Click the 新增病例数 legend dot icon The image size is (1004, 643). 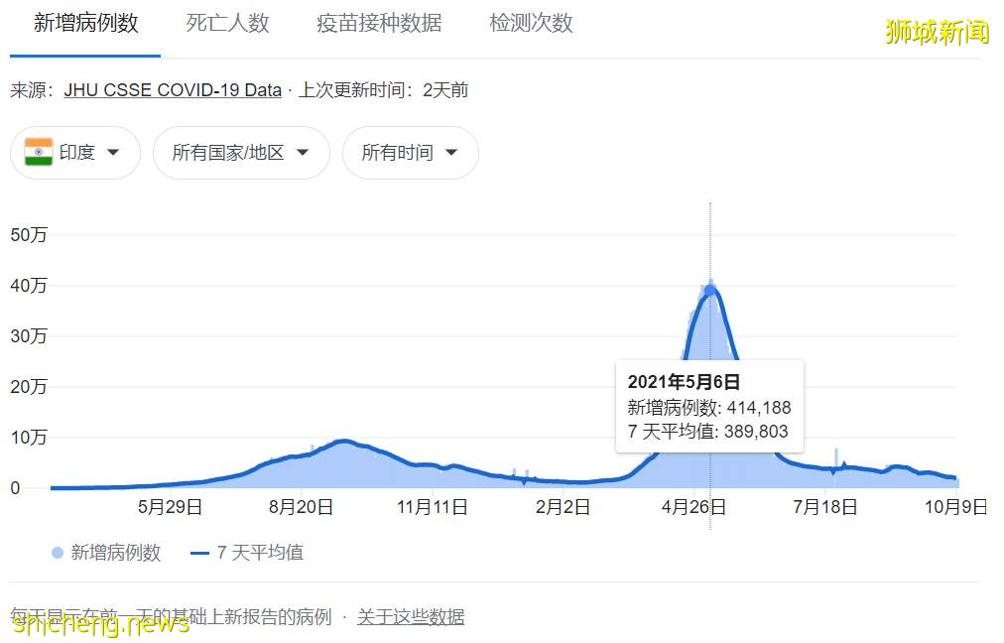point(58,553)
